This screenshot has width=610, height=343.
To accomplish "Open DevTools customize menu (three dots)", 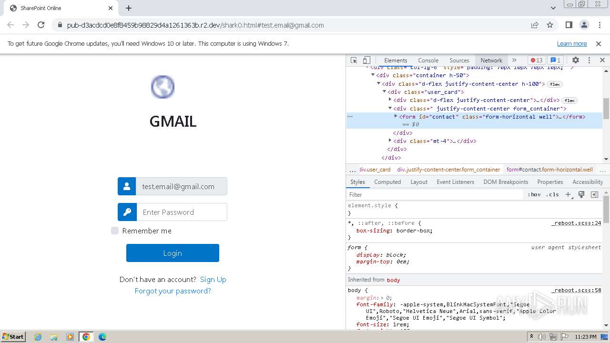I will pos(589,60).
